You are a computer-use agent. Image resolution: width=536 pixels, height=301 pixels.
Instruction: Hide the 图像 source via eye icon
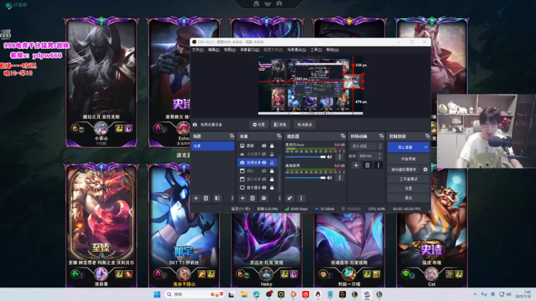pyautogui.click(x=264, y=146)
